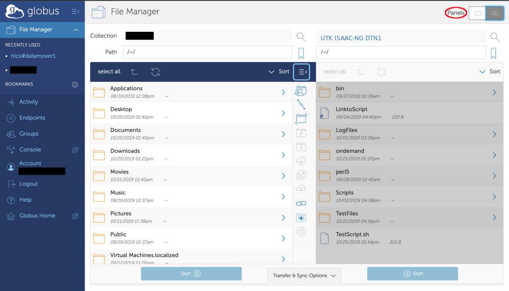This screenshot has width=509, height=291.
Task: Click the Transfer or Sync arrow icon
Action: tap(301, 104)
